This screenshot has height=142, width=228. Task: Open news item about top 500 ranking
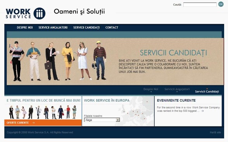point(188,109)
